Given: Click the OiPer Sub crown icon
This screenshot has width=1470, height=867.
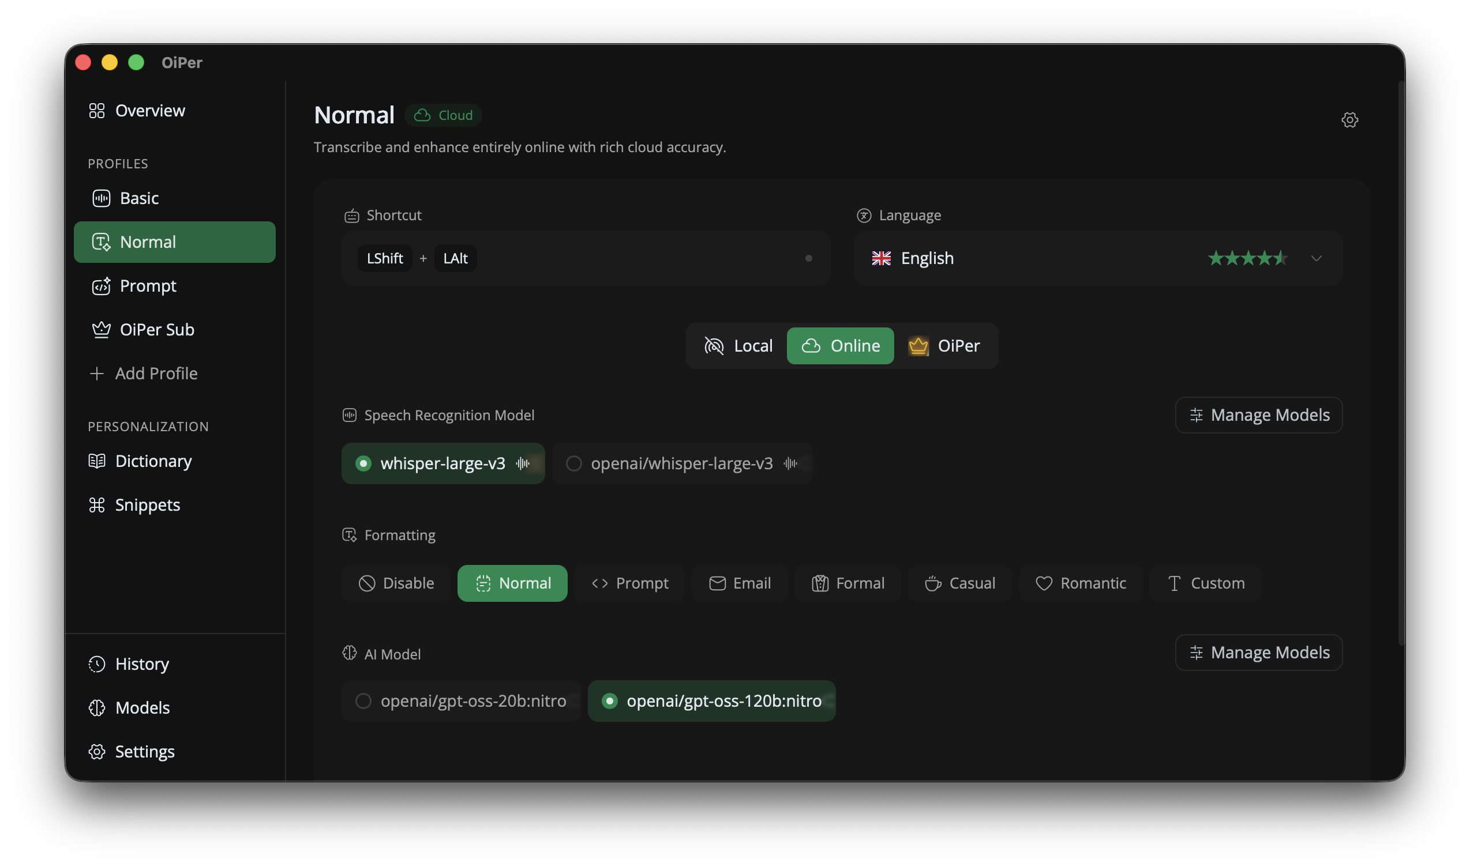Looking at the screenshot, I should coord(101,330).
